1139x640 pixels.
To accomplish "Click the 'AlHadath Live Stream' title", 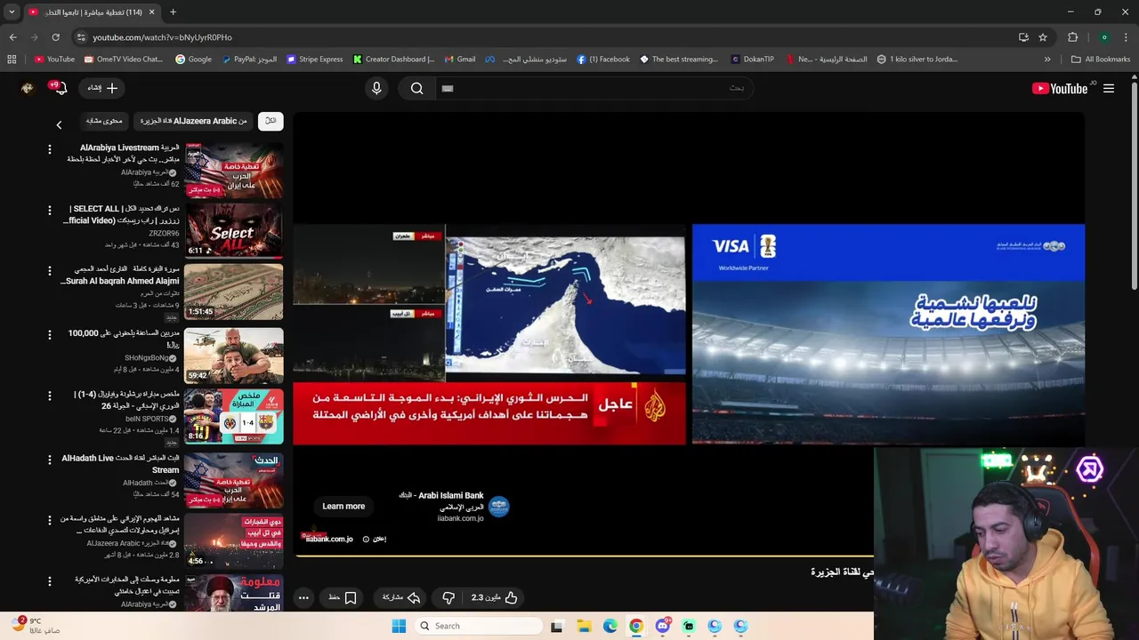I will pos(120,464).
